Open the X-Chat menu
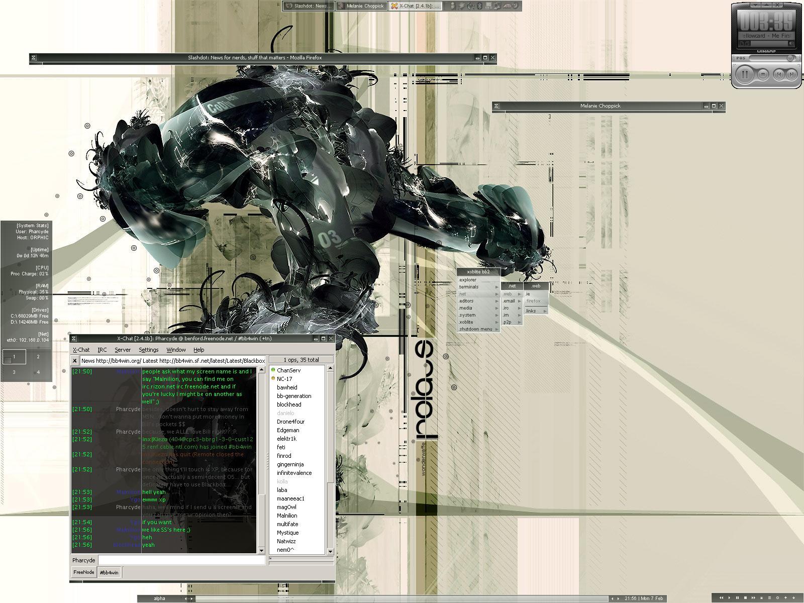This screenshot has width=804, height=603. [81, 350]
